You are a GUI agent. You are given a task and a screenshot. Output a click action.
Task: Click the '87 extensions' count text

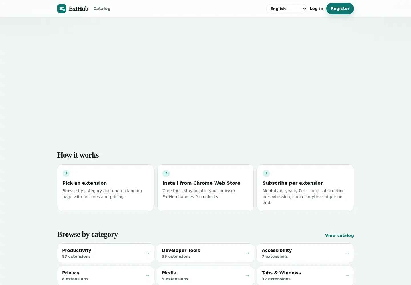point(76,256)
